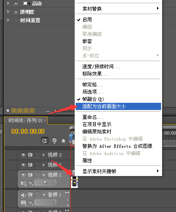The width and height of the screenshot is (176, 212).
Task: Go to previous keyframe on 视频 1
Action: click(x=39, y=183)
